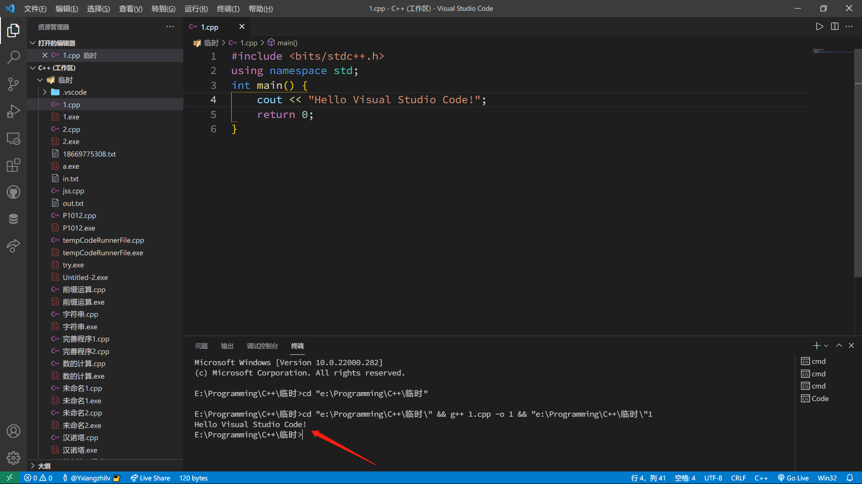
Task: Click the Run Code play button
Action: [x=819, y=27]
